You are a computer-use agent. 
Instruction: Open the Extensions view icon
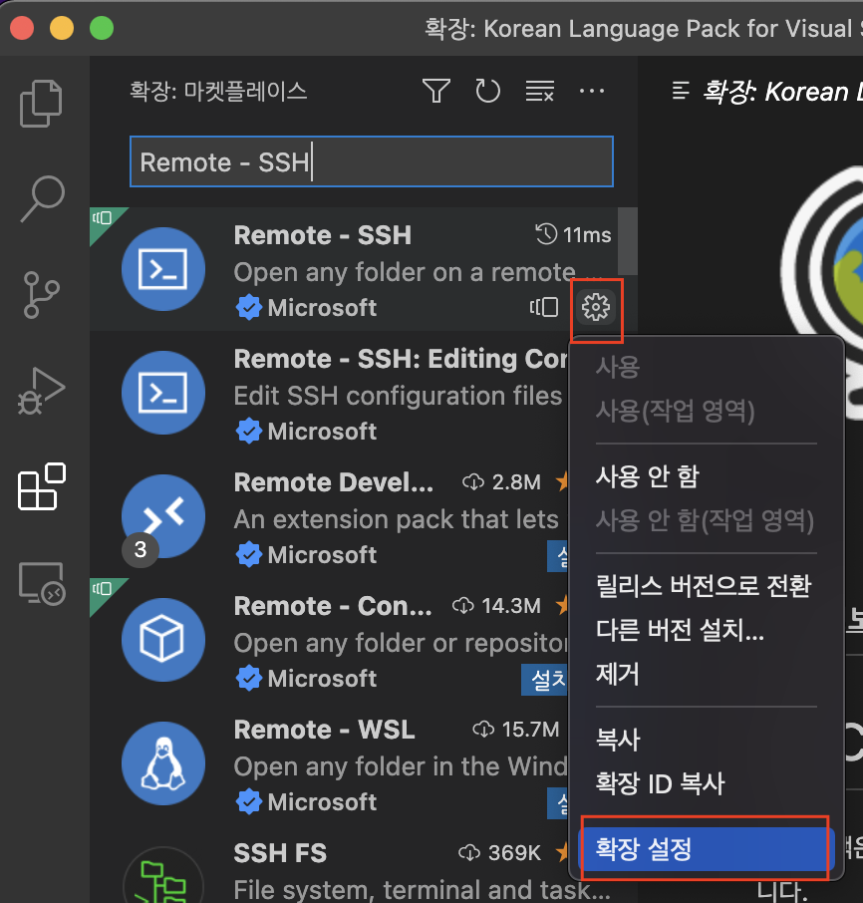(42, 486)
